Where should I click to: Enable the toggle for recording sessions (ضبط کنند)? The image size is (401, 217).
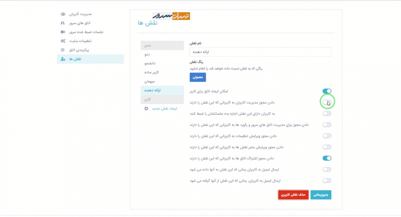coord(327,114)
